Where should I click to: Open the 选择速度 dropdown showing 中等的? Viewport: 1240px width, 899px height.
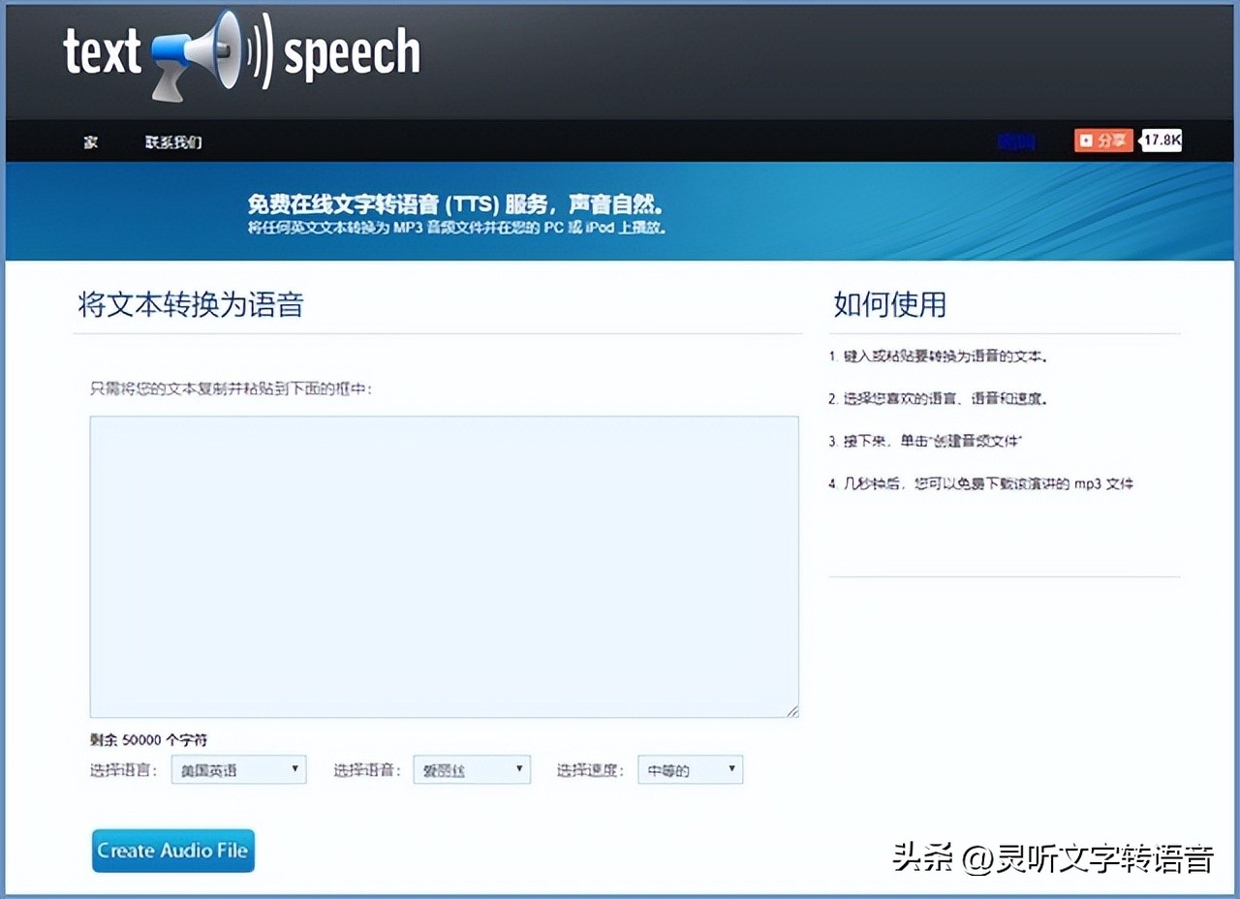(x=690, y=769)
